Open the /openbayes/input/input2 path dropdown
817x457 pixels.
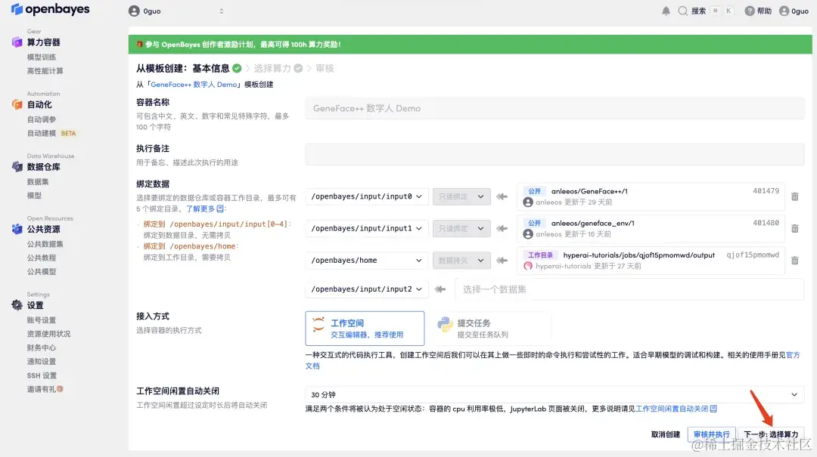click(x=367, y=289)
